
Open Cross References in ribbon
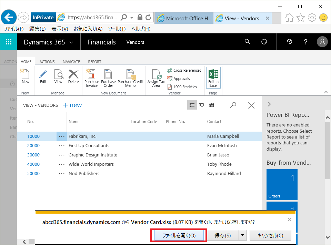[184, 70]
